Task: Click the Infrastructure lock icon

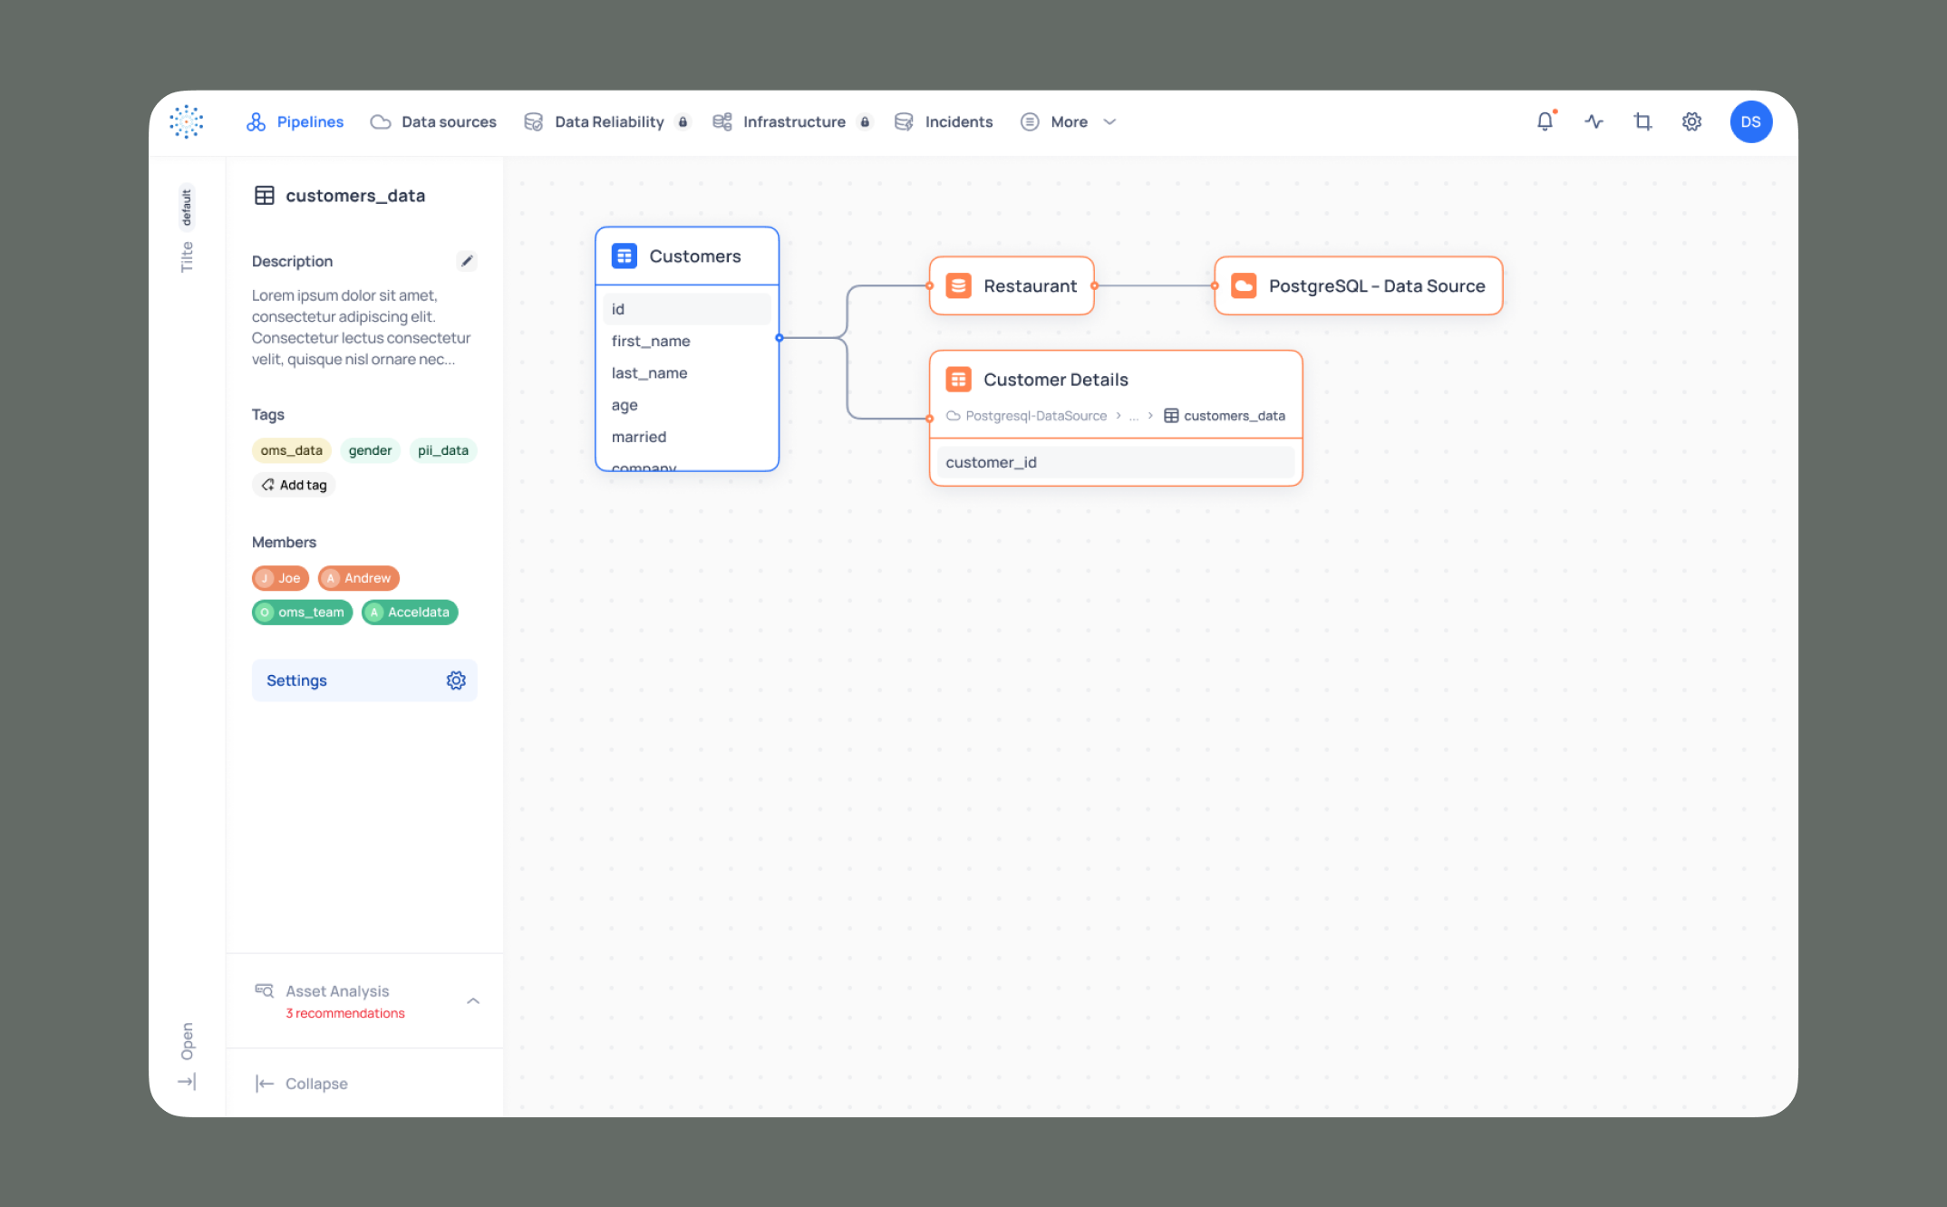Action: [x=865, y=121]
